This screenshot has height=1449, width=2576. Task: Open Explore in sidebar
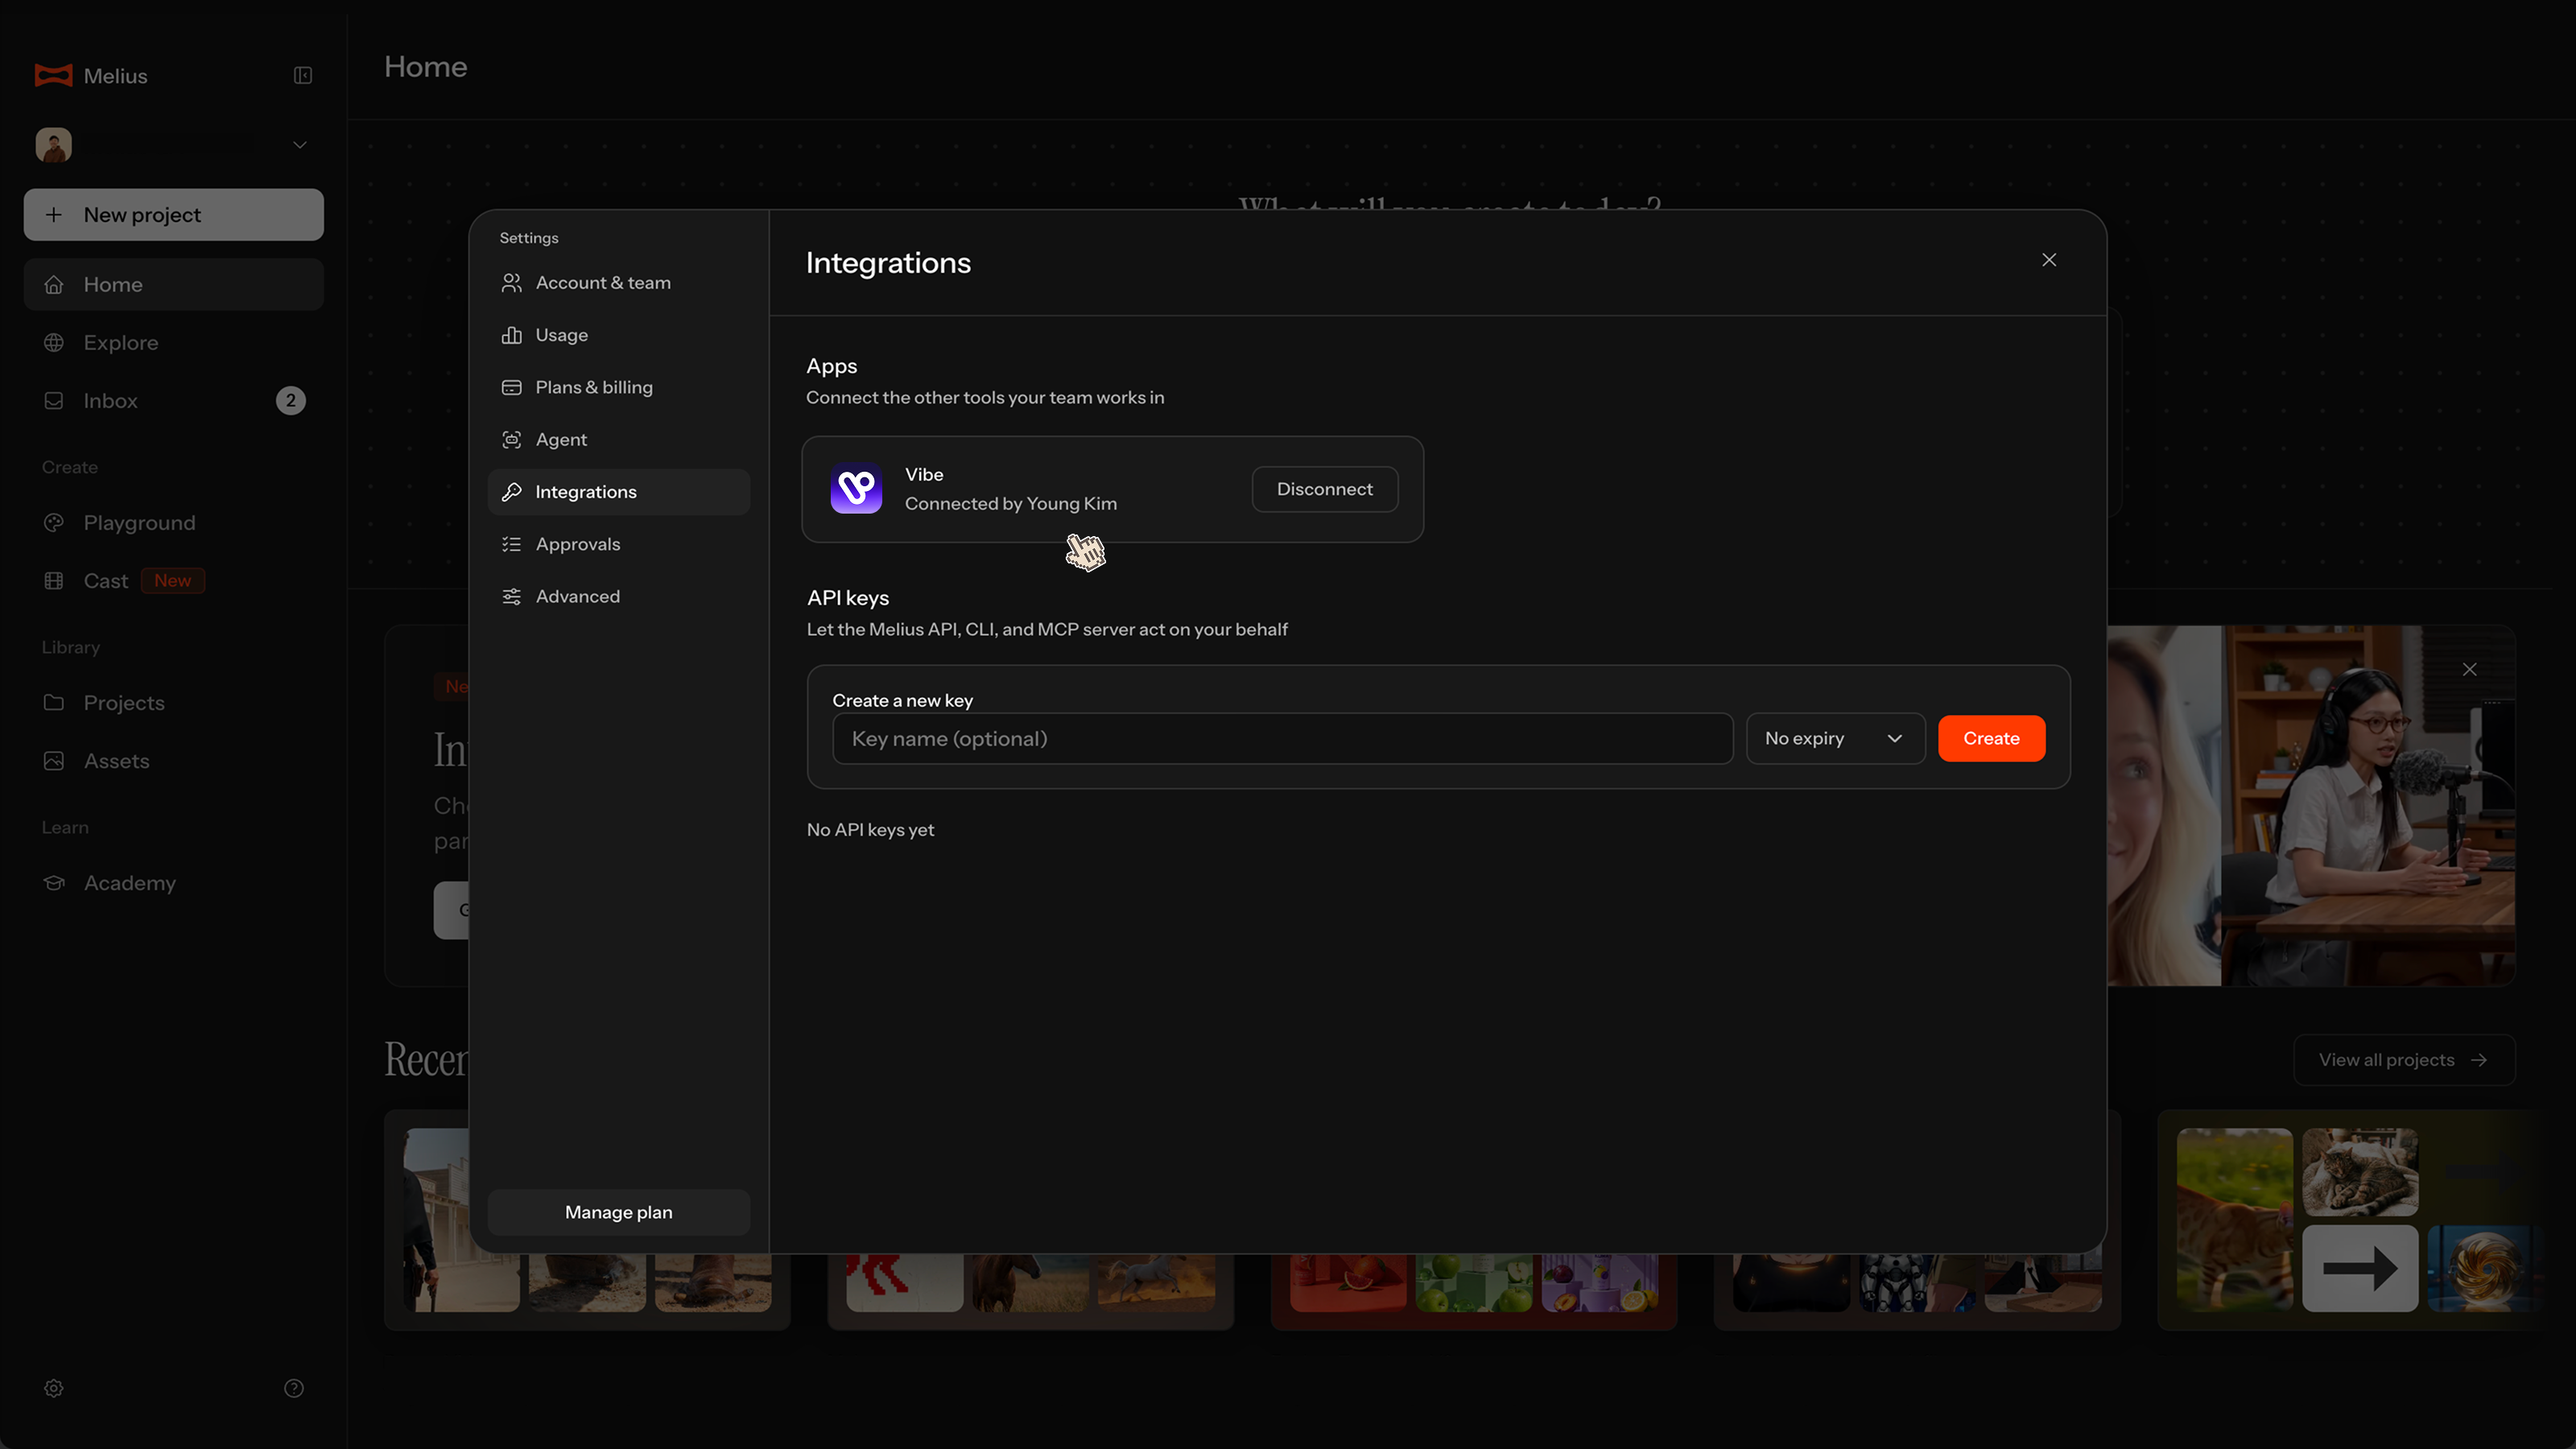(174, 343)
